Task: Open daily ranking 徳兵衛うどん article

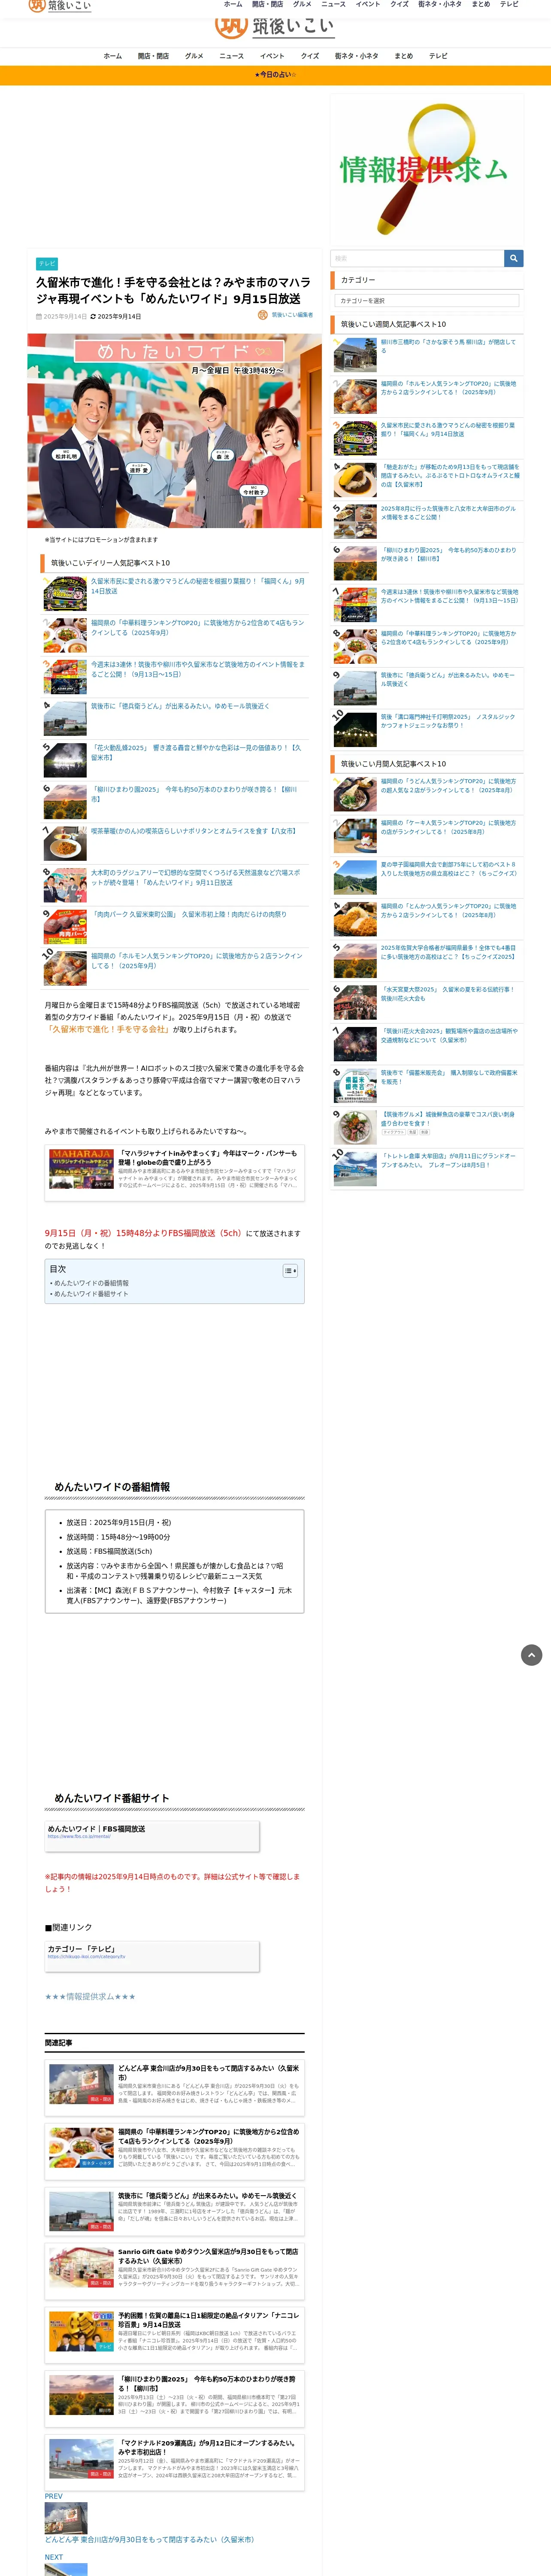Action: [x=180, y=706]
